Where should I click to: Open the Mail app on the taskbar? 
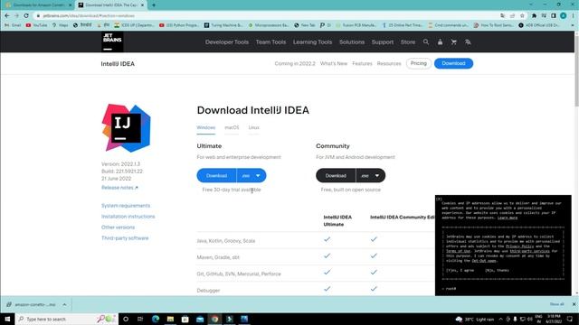point(200,319)
